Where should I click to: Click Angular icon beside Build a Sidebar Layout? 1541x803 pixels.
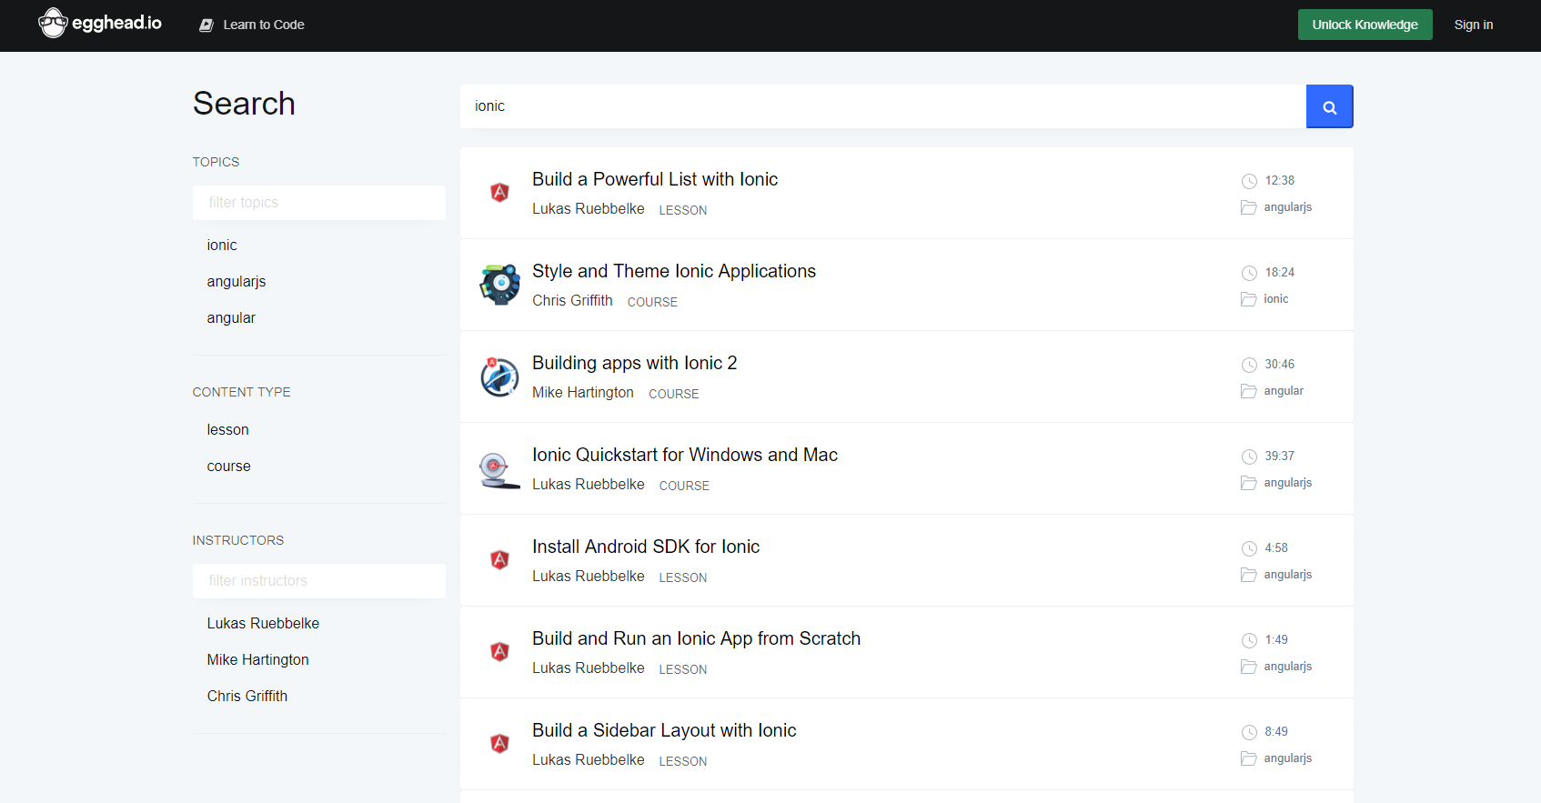pos(499,744)
